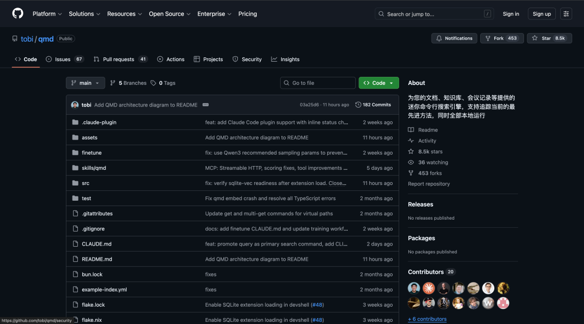
Task: Open the latest commit message ellipsis icon
Action: tap(205, 105)
